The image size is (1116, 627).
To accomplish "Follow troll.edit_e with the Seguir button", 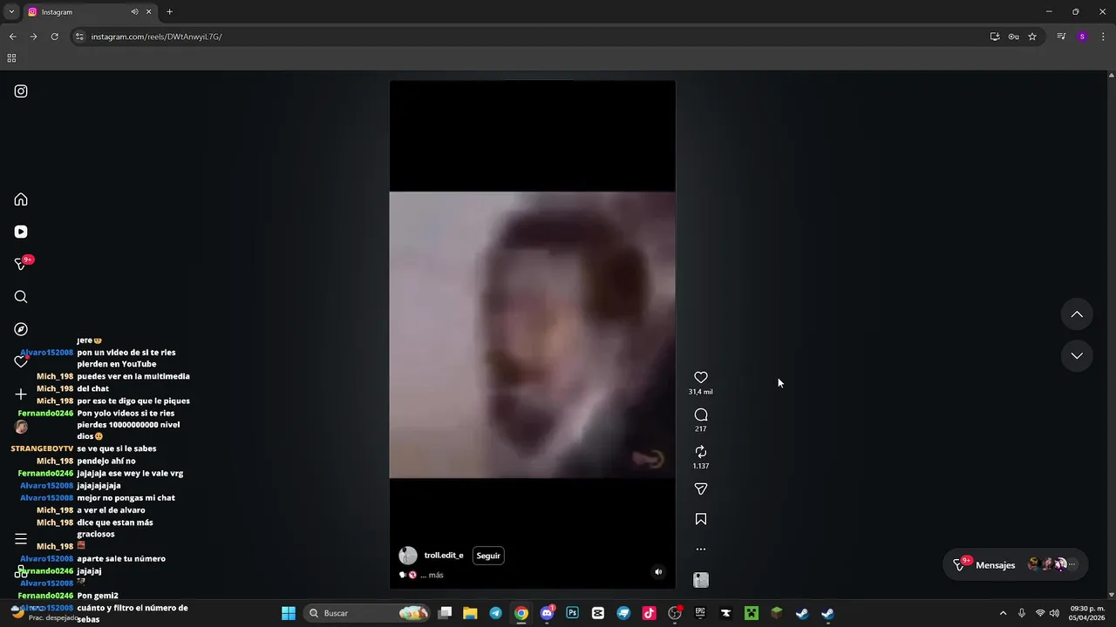I will [x=488, y=556].
